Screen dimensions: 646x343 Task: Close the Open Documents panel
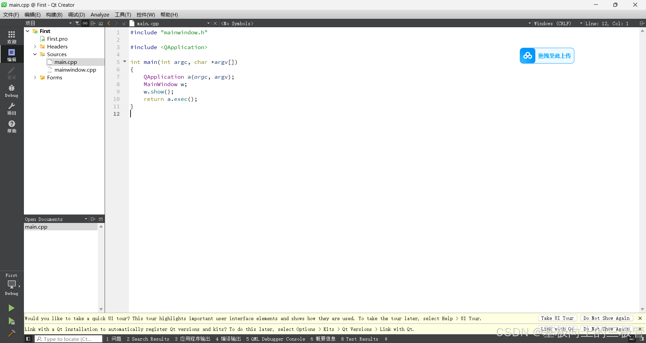coord(101,219)
